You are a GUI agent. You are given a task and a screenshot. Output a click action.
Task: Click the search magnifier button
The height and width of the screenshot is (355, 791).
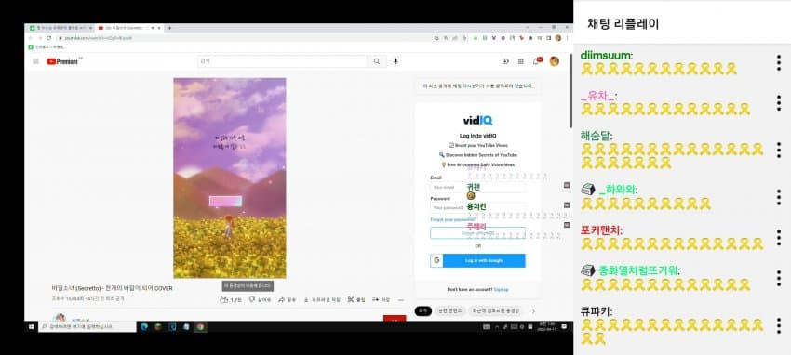(377, 61)
